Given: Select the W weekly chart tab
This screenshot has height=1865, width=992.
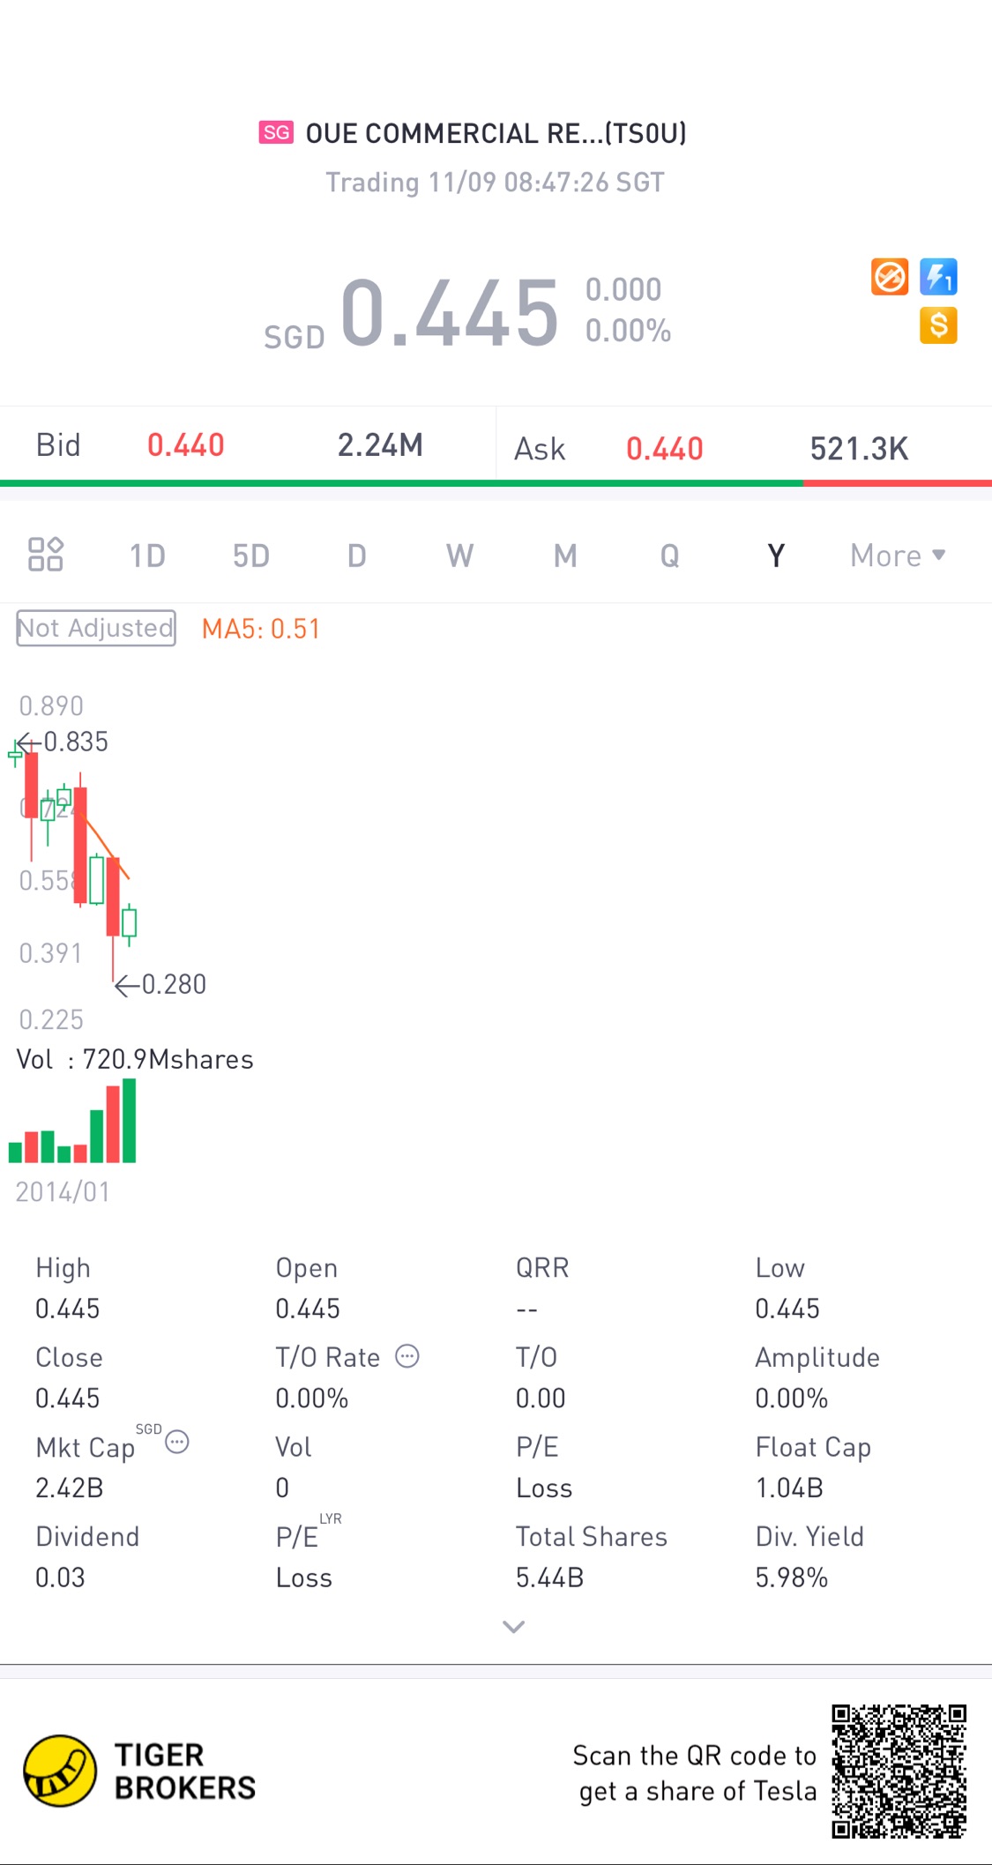Looking at the screenshot, I should point(459,556).
